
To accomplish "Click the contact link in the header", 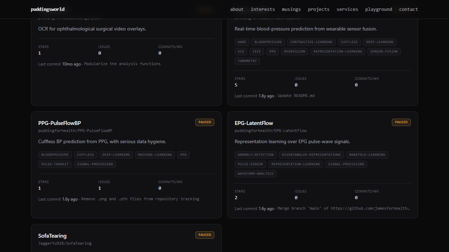I will click(x=409, y=9).
